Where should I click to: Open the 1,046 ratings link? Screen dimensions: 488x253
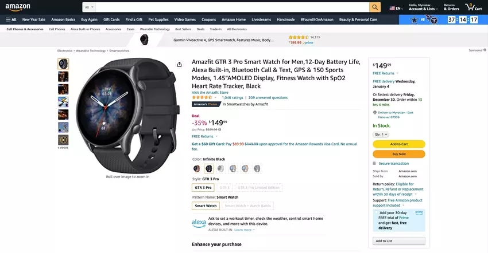233,98
